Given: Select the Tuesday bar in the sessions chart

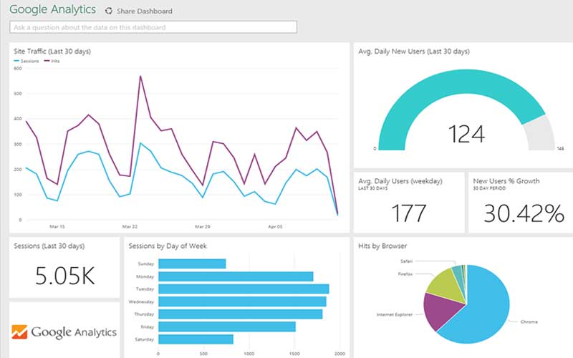Looking at the screenshot, I should [244, 289].
